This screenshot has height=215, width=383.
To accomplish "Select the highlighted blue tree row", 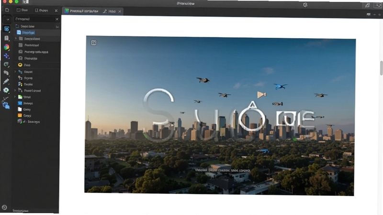I will pos(37,32).
